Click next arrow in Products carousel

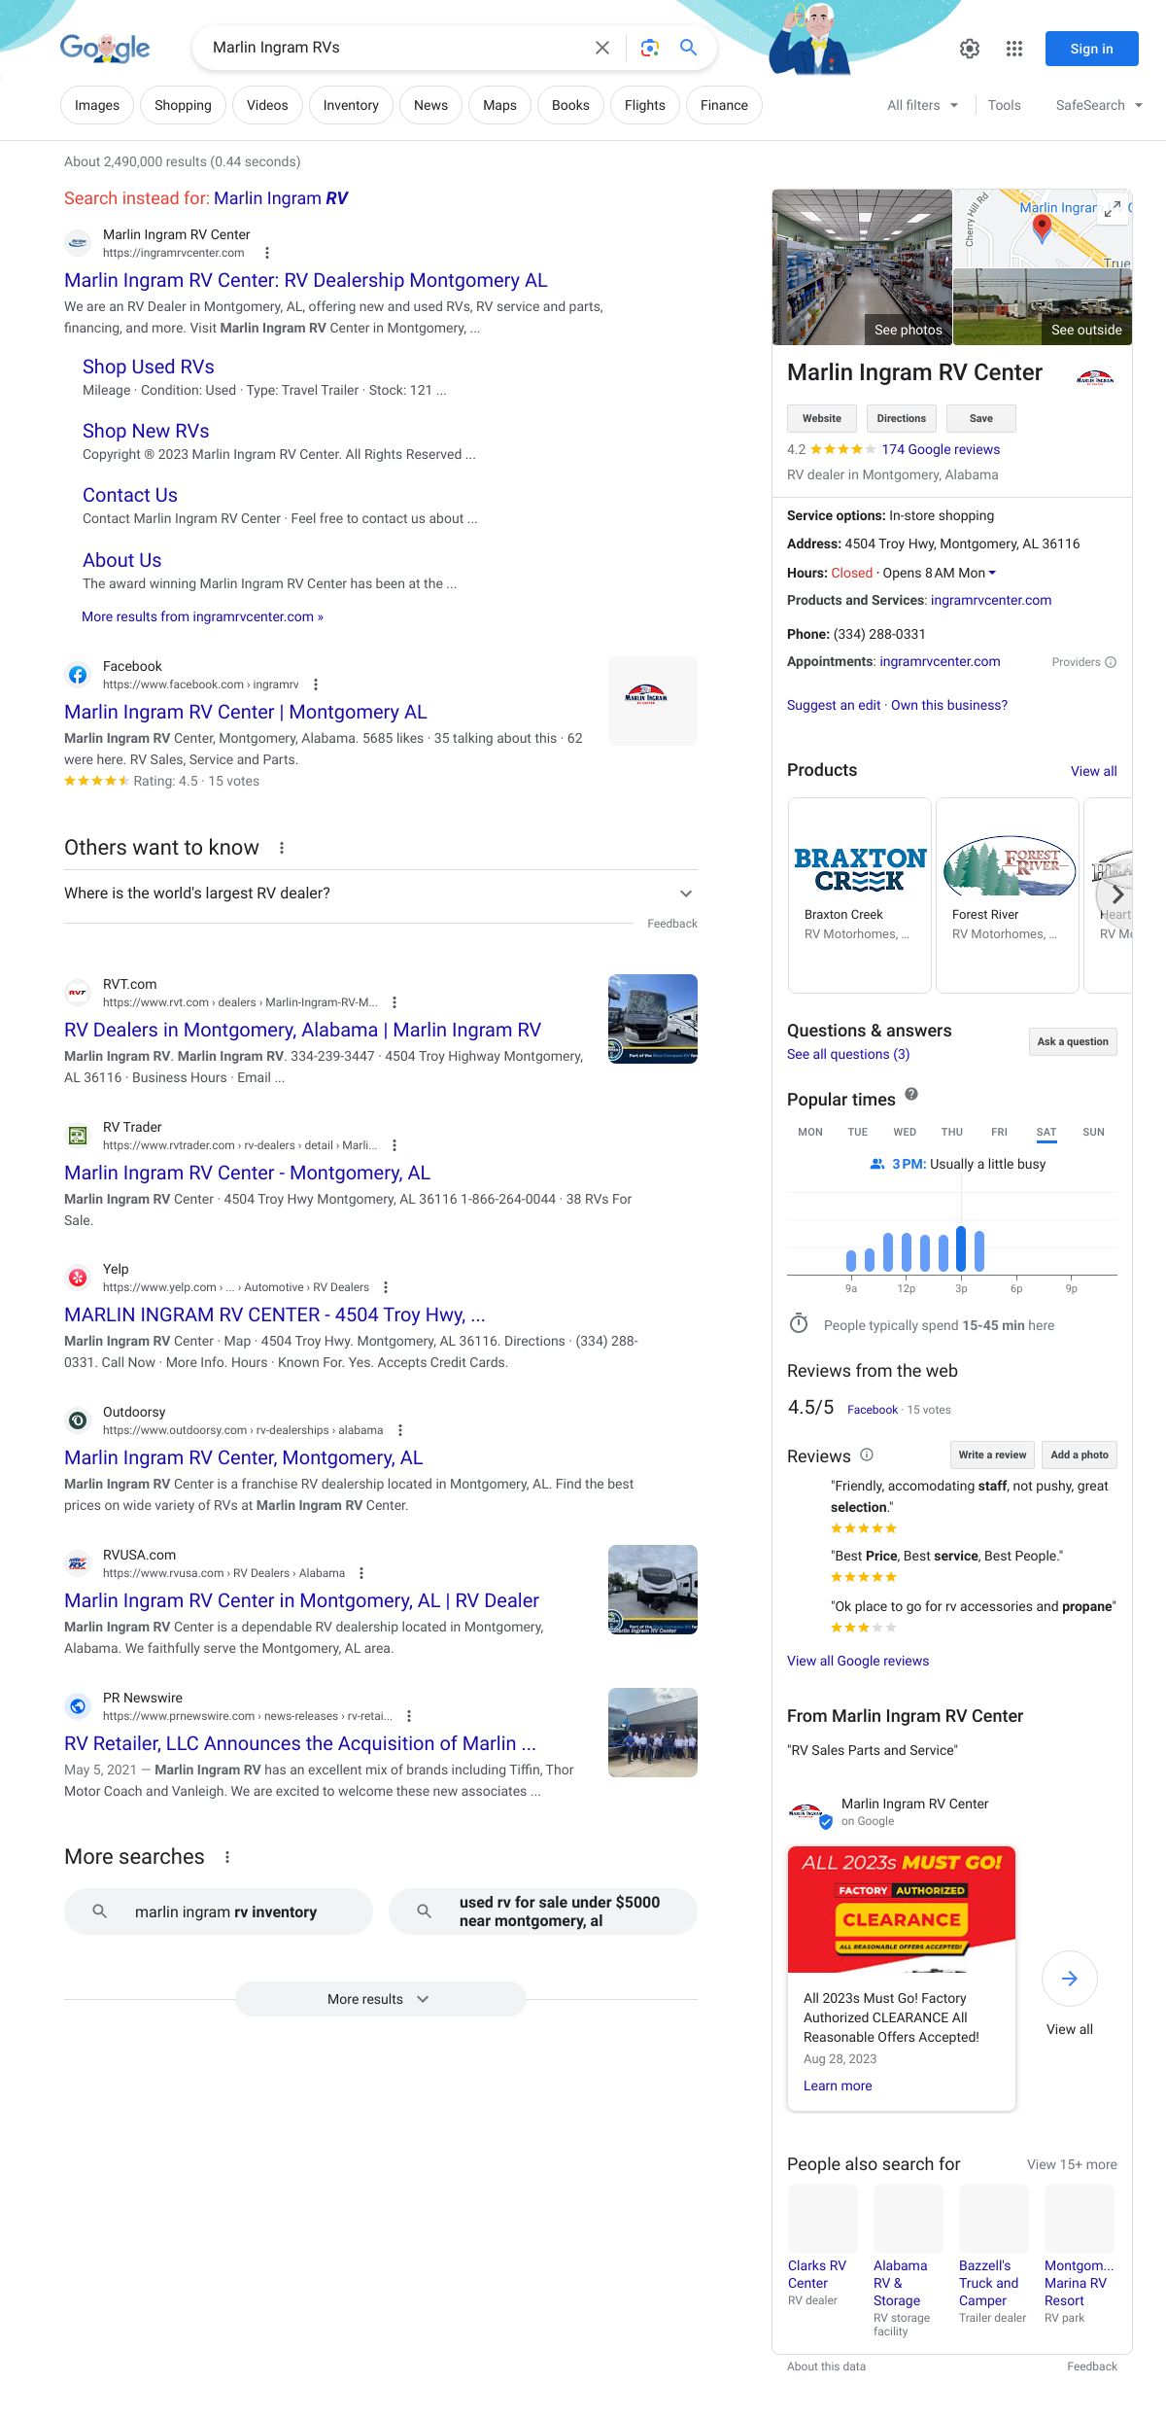[x=1117, y=894]
